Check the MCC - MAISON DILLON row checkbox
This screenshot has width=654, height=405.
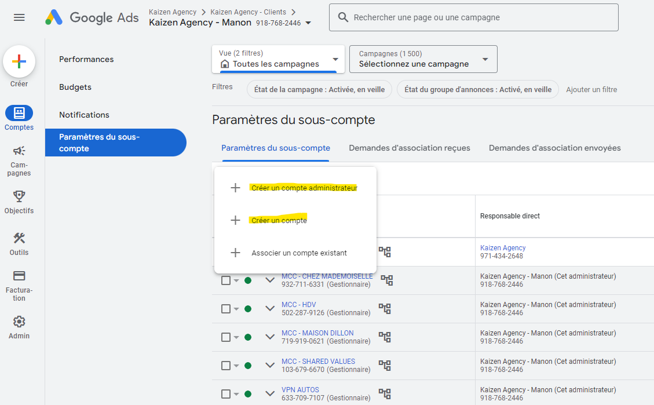click(226, 337)
